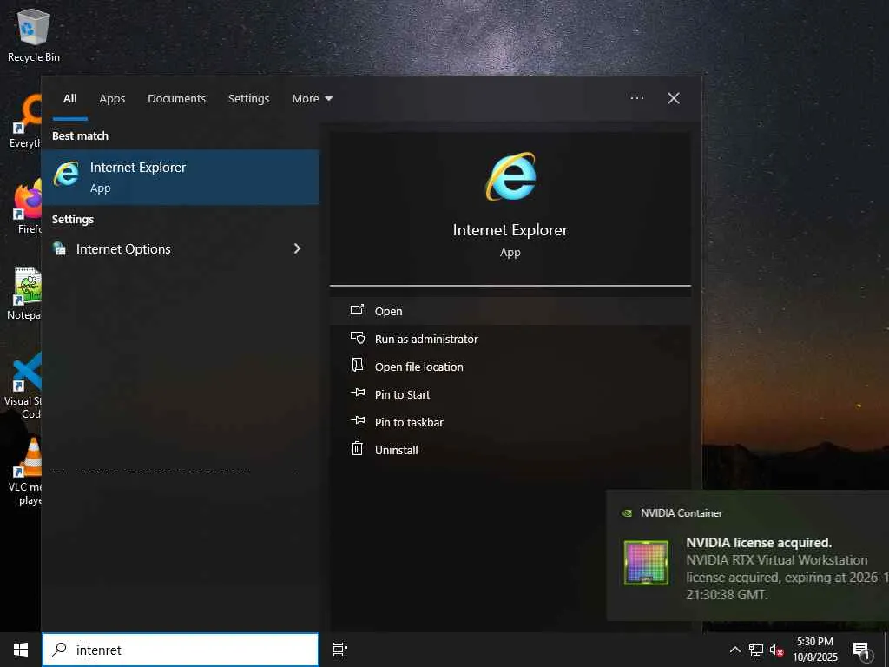The image size is (889, 667).
Task: Open the Firefox desktop shortcut
Action: [x=25, y=207]
